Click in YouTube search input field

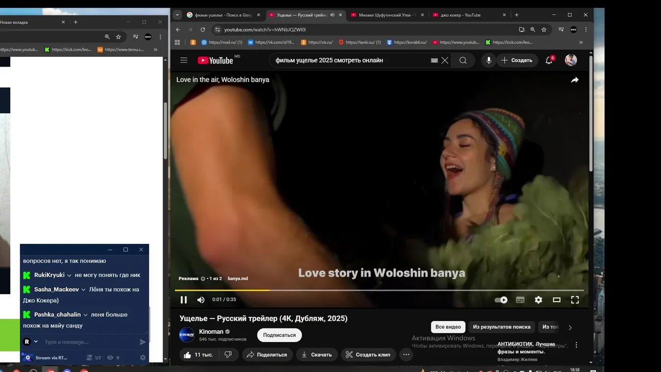click(351, 60)
